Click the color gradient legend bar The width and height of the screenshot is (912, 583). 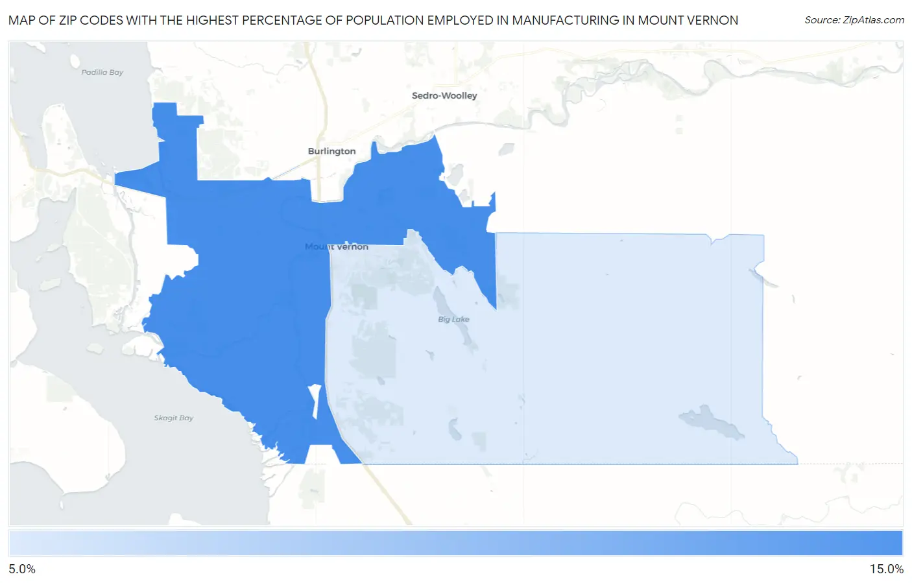click(x=455, y=543)
